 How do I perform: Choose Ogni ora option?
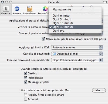pos(75,31)
